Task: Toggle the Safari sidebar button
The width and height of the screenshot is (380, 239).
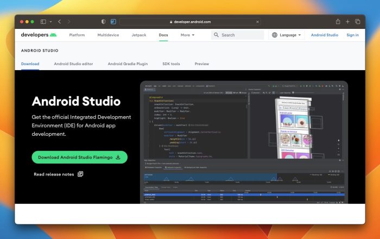Action: click(43, 22)
